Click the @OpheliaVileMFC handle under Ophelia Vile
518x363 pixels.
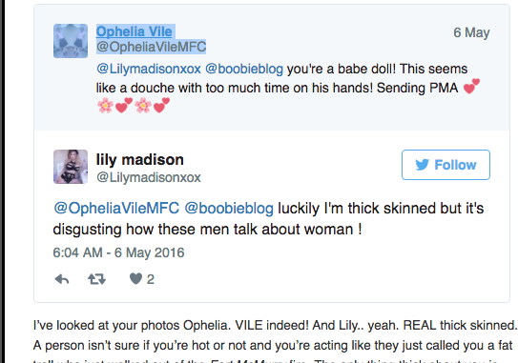tap(152, 47)
